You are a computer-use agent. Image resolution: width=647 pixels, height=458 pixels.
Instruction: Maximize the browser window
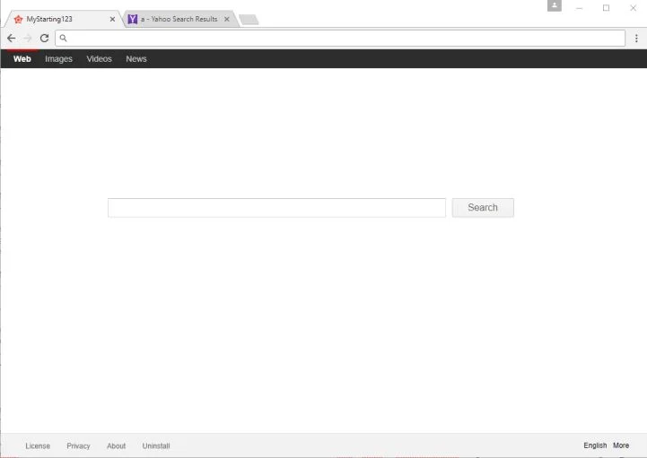(606, 8)
